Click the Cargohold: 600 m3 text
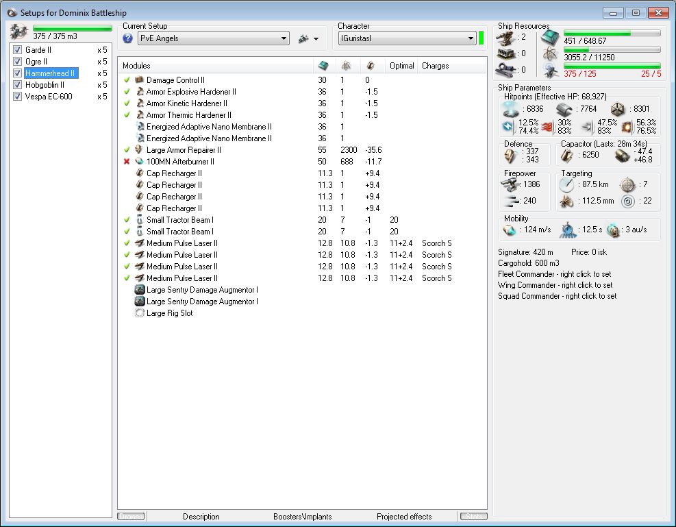Screen dimensions: 676x527 tap(529, 263)
